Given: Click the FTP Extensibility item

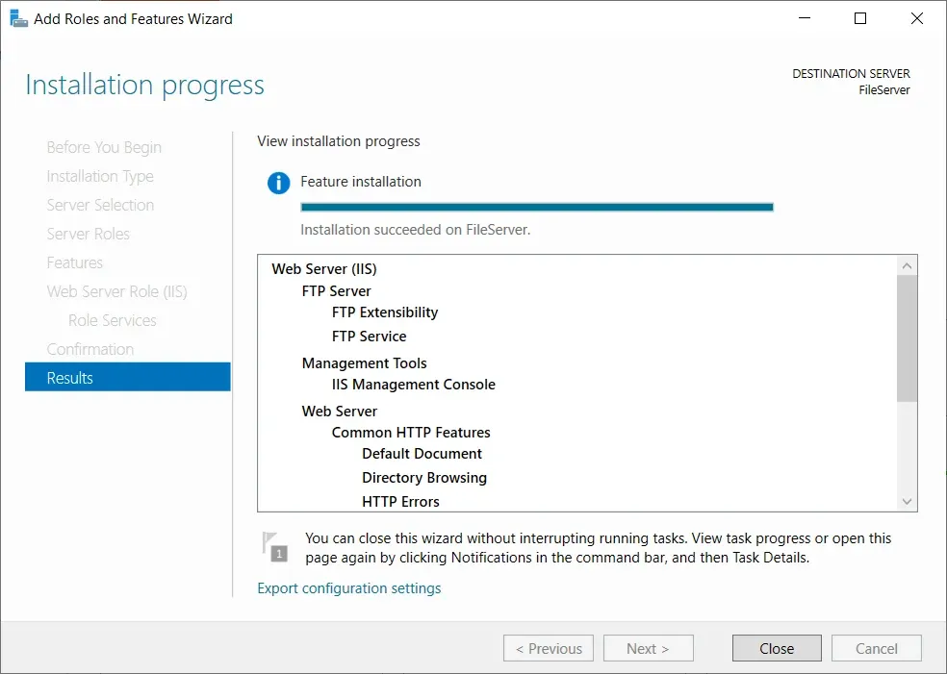Looking at the screenshot, I should 384,312.
